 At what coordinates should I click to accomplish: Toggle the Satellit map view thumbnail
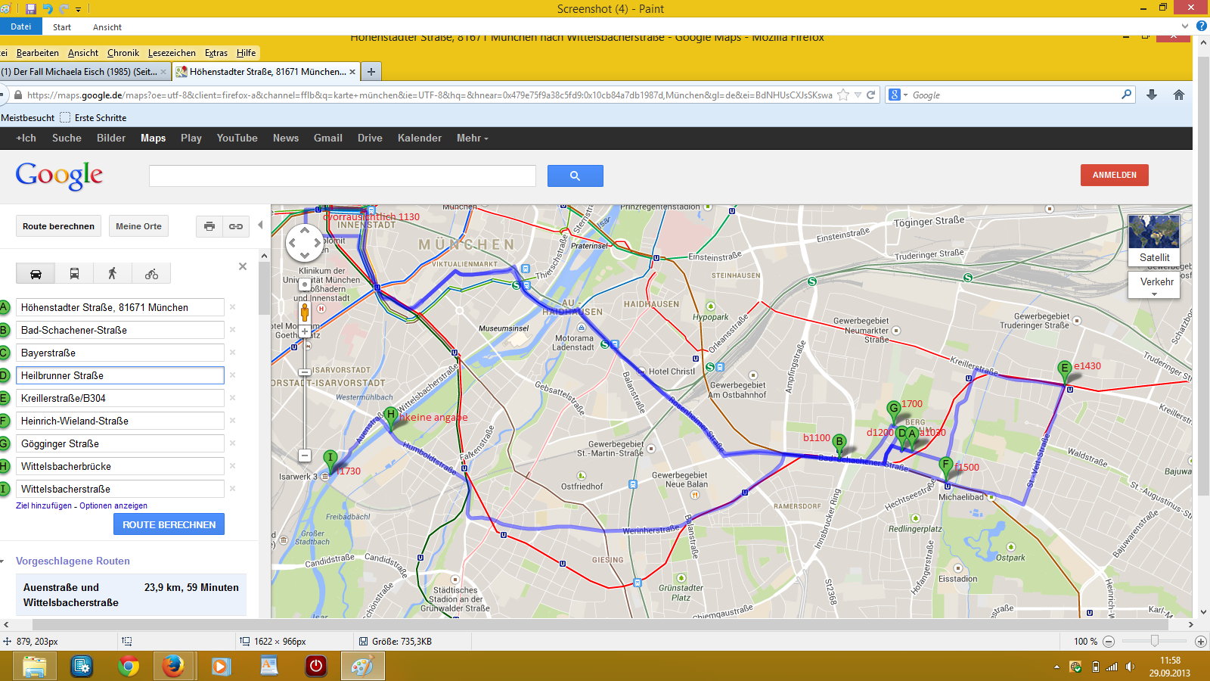click(1153, 239)
